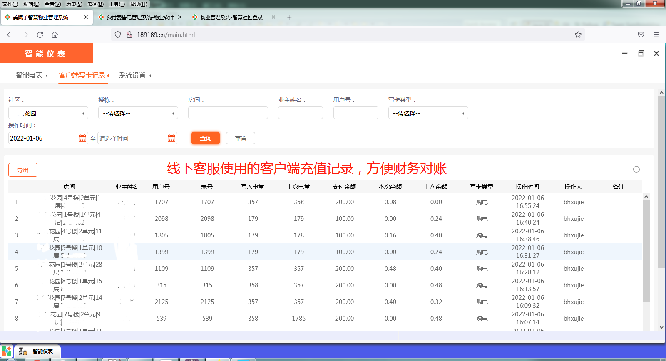Click the table vertical scrollbar thumb
The width and height of the screenshot is (666, 361).
646,251
